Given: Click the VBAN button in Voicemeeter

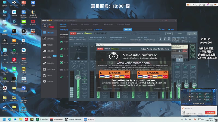Looking at the screenshot, I should pyautogui.click(x=169, y=34).
